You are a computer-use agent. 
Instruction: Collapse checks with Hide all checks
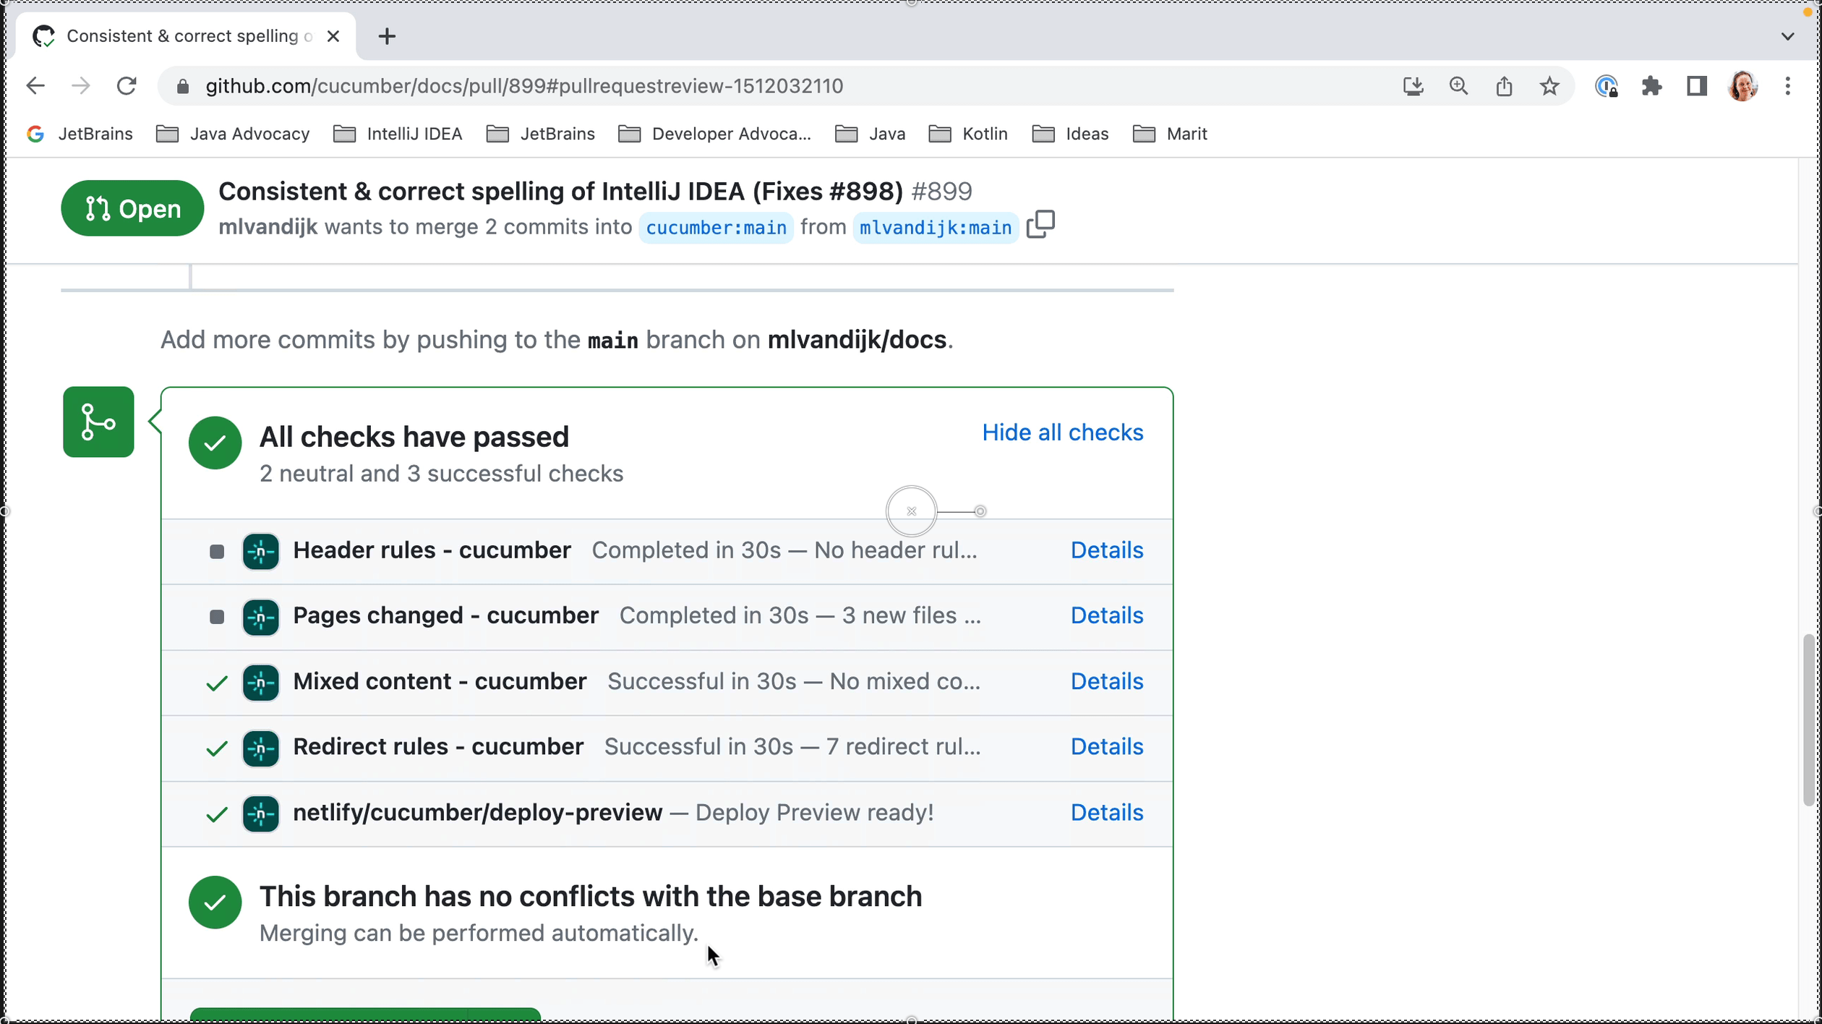(1062, 432)
